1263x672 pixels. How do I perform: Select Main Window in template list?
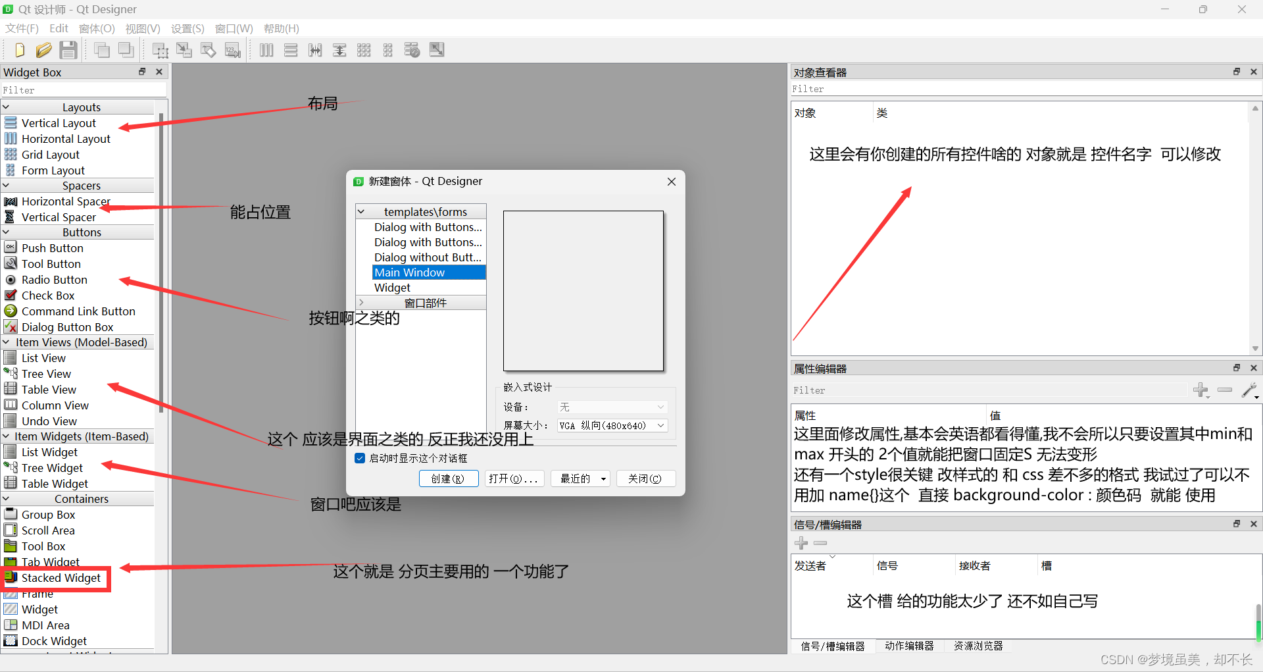(409, 272)
